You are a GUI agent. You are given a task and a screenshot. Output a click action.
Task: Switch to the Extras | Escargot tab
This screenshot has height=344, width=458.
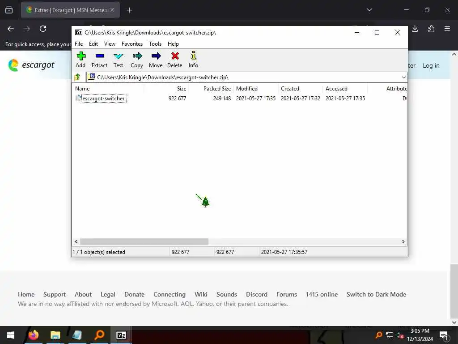tap(70, 10)
